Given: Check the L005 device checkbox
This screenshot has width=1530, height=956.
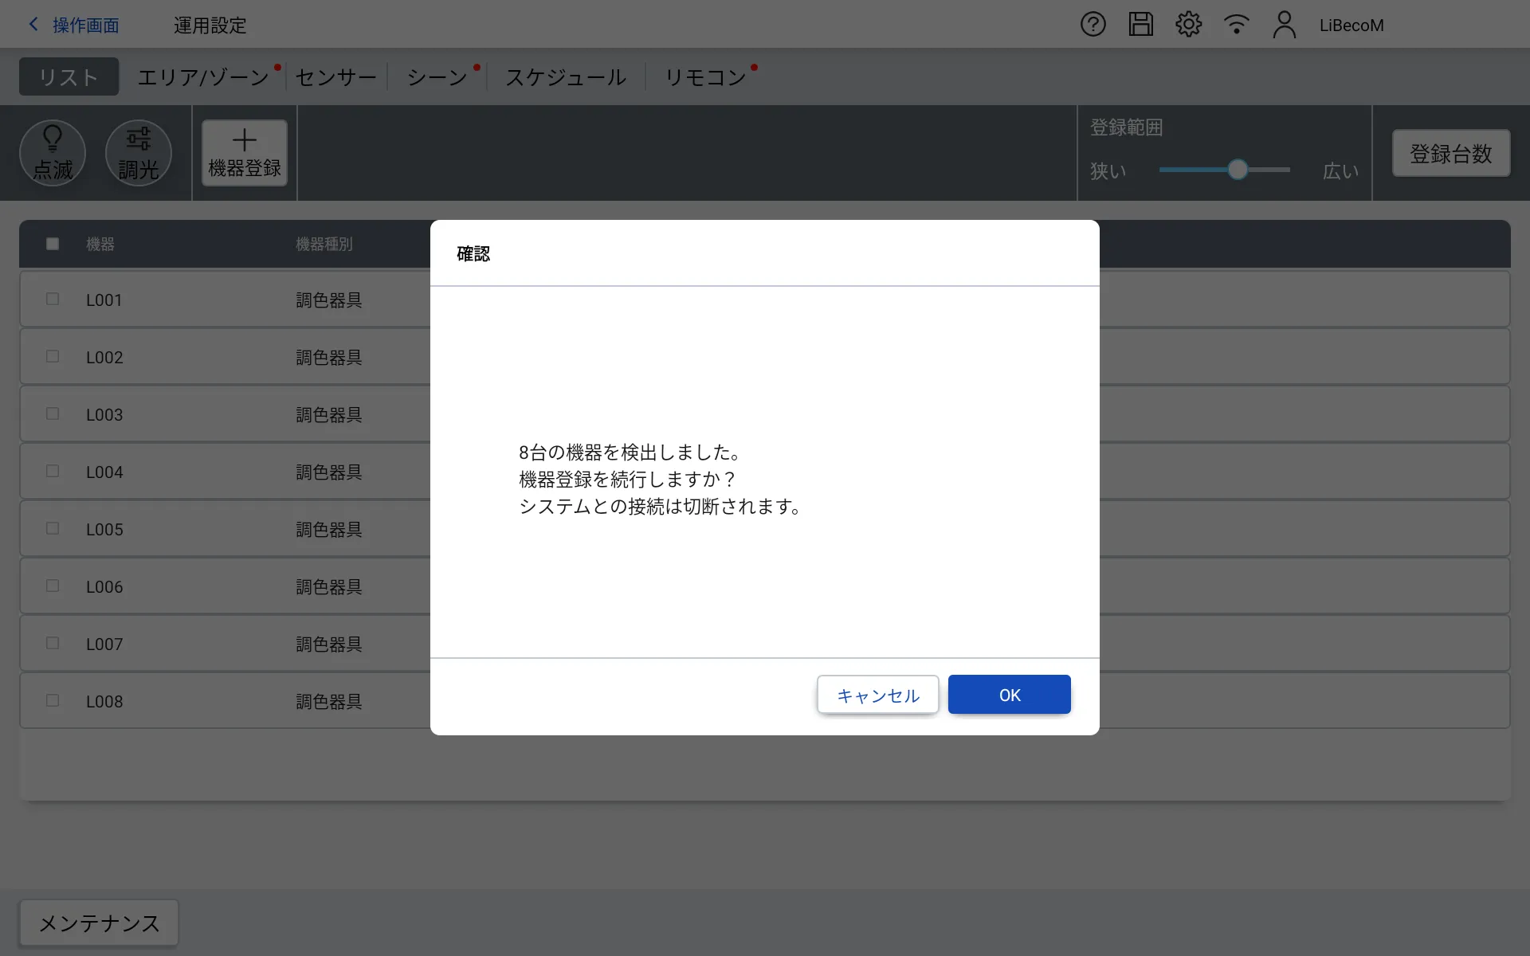Looking at the screenshot, I should click(53, 529).
